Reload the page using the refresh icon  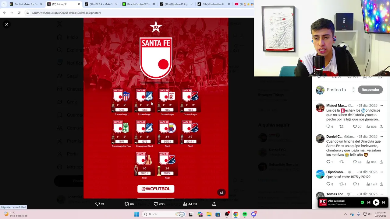(19, 13)
